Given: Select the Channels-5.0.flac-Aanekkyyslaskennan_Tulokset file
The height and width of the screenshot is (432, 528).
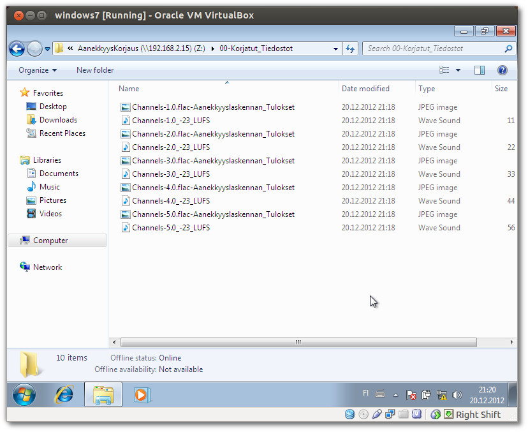Looking at the screenshot, I should (x=213, y=214).
